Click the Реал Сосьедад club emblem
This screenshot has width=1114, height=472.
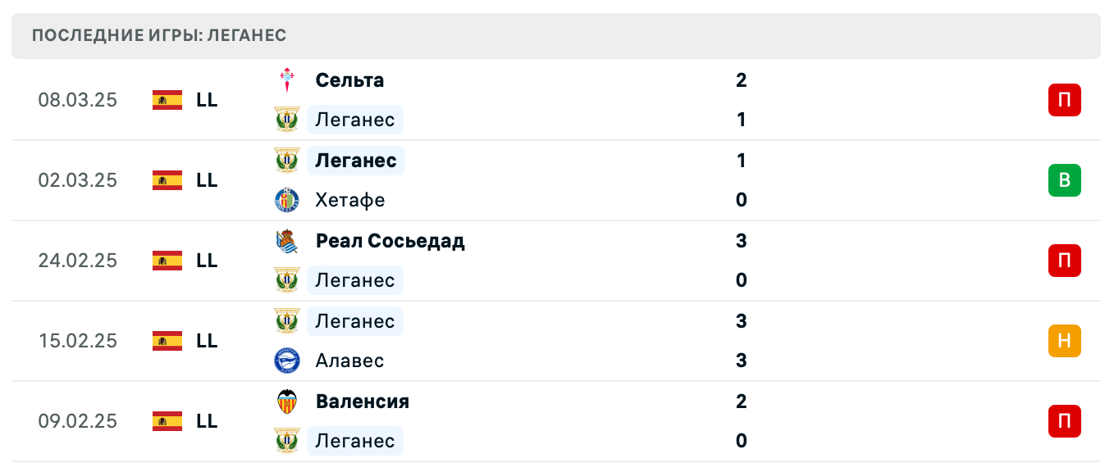click(286, 241)
